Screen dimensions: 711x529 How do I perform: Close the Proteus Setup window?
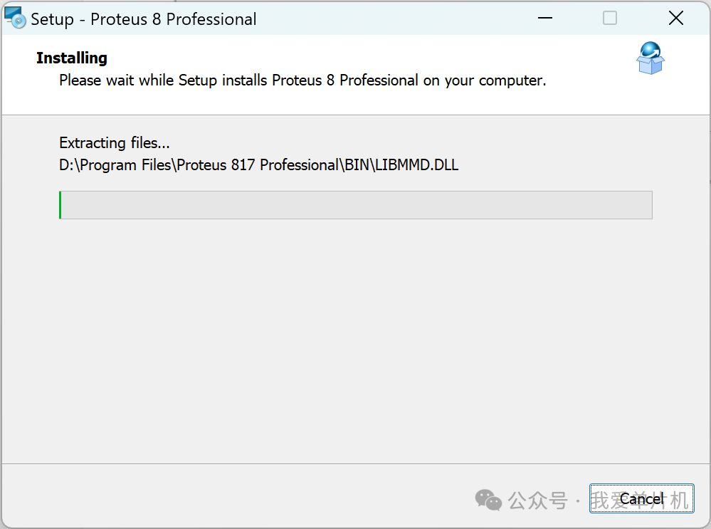pos(676,19)
